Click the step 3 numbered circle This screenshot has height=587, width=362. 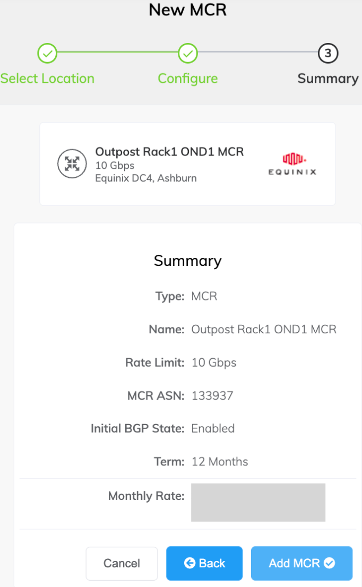pyautogui.click(x=328, y=53)
